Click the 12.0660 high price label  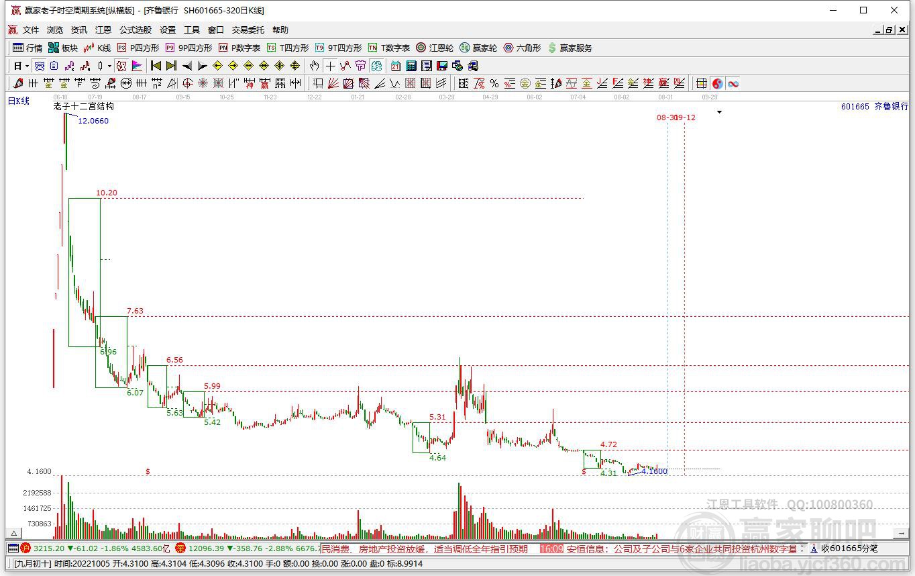[93, 121]
